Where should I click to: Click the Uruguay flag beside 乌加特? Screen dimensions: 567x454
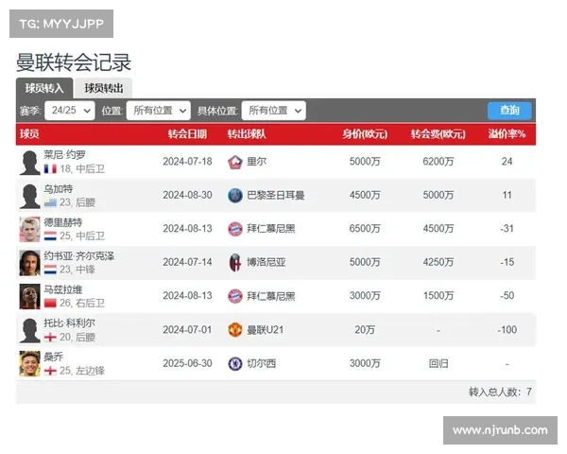[50, 202]
